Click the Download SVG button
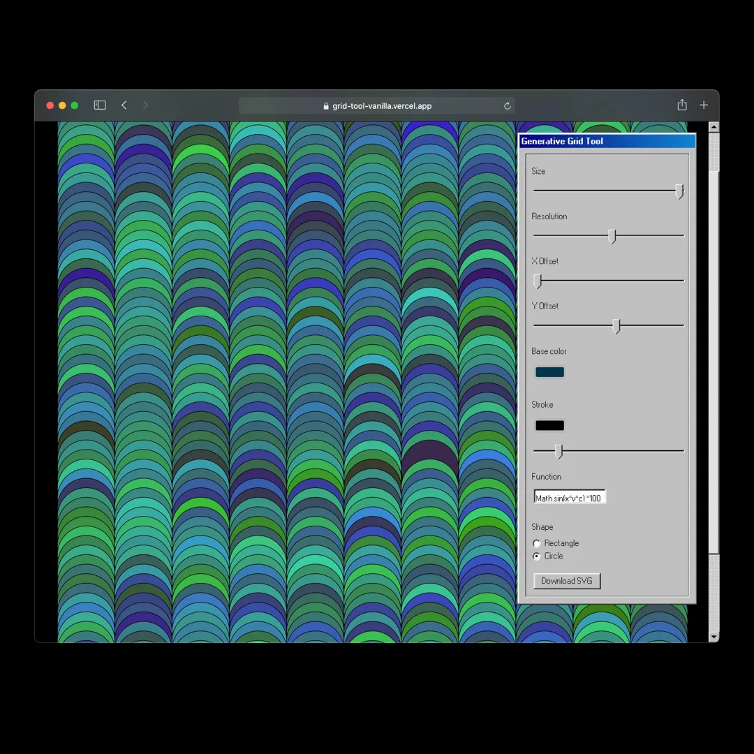The width and height of the screenshot is (754, 754). pos(567,581)
